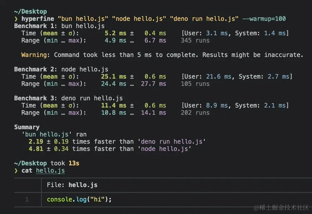
Task: Click the Benchmark 1 minimum '4.9 ms'
Action: 115,40
